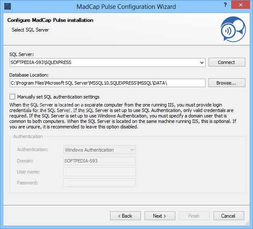Open the Windows Authentication dropdown
The image size is (253, 229).
(x=100, y=150)
